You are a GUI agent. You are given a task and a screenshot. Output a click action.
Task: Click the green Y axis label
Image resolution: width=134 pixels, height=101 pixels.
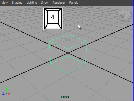pyautogui.click(x=6, y=88)
